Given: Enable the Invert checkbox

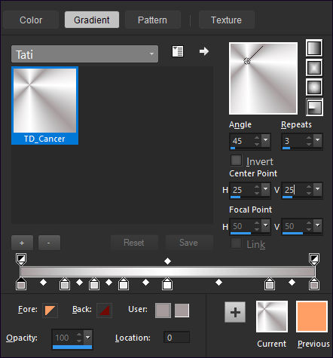Looking at the screenshot, I should [236, 161].
